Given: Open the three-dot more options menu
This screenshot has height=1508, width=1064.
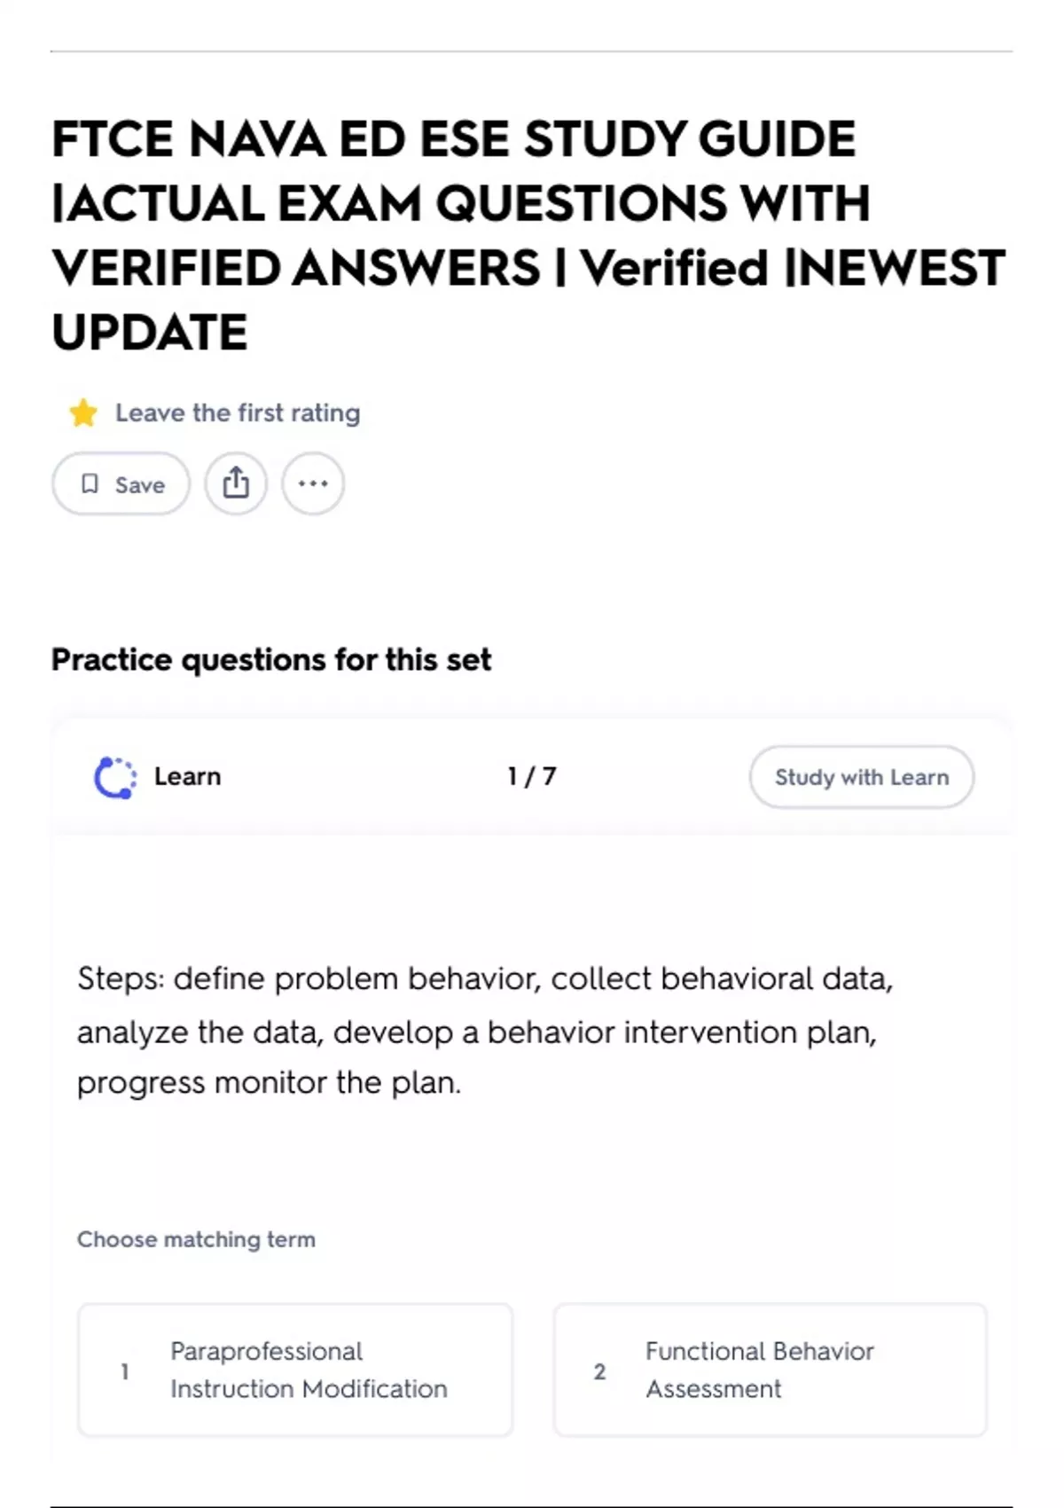Looking at the screenshot, I should pos(313,483).
